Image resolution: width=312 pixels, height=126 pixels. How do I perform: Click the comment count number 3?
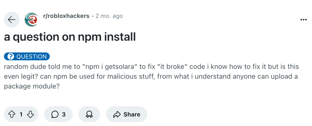click(64, 114)
